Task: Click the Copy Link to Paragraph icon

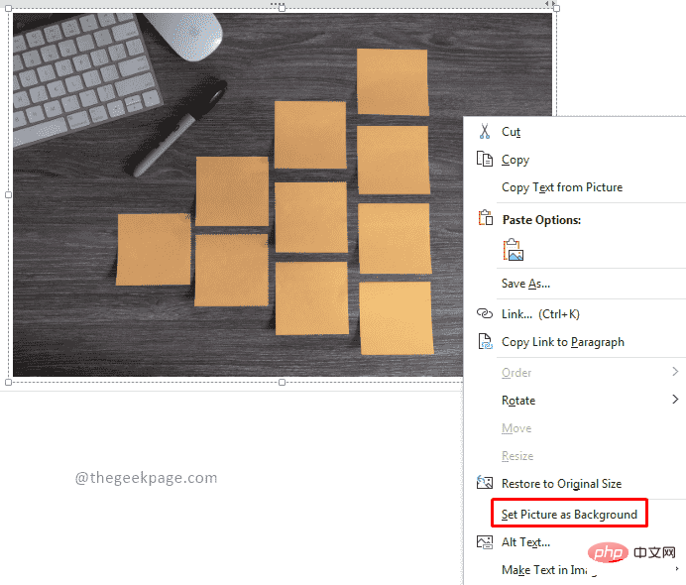Action: [x=485, y=341]
